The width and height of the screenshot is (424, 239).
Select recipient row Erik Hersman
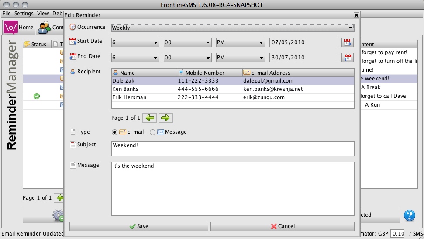tap(233, 97)
